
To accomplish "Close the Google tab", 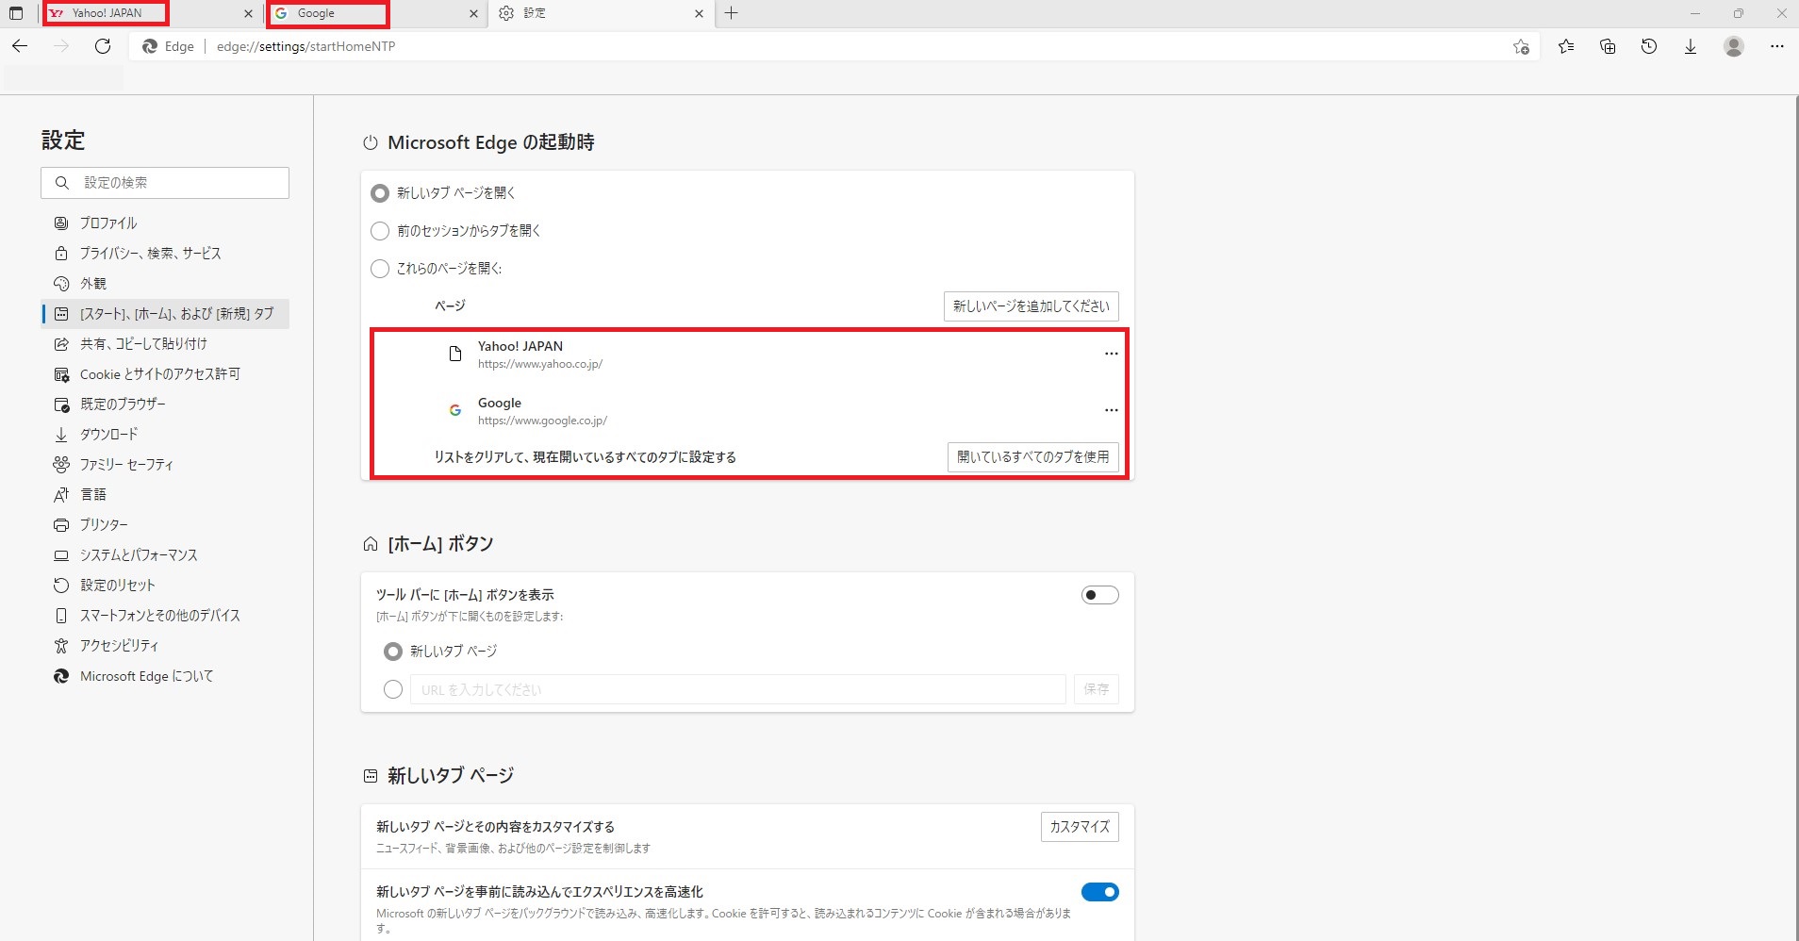I will click(x=473, y=13).
